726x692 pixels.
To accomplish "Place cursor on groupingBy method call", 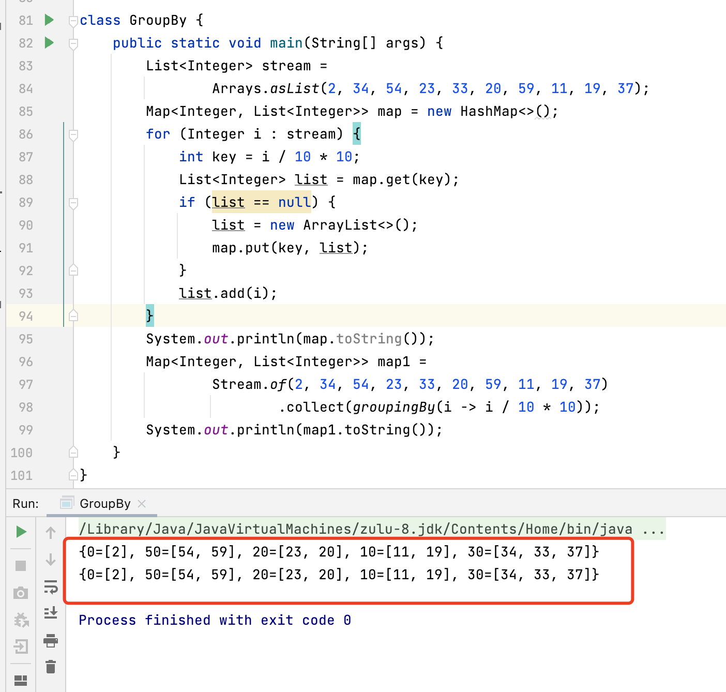I will pyautogui.click(x=394, y=407).
